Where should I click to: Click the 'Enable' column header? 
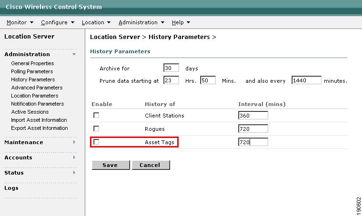pyautogui.click(x=102, y=104)
